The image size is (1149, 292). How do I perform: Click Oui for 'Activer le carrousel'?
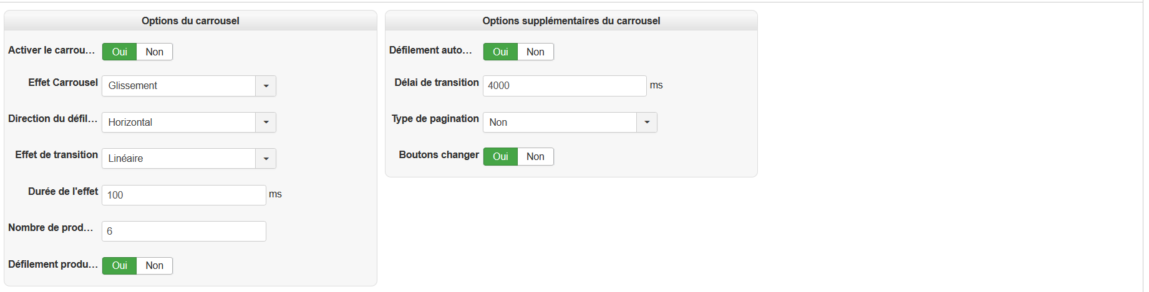click(119, 52)
